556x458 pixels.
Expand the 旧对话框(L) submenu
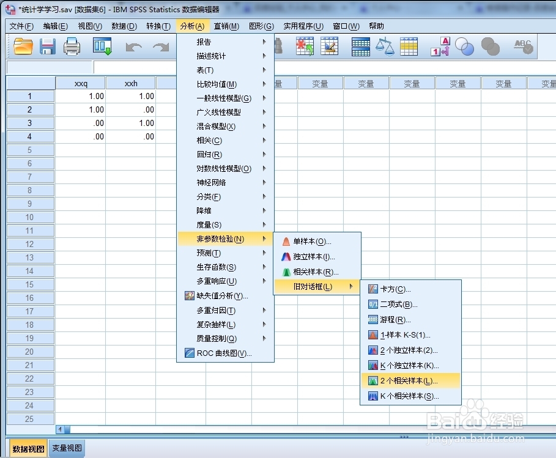pos(317,286)
